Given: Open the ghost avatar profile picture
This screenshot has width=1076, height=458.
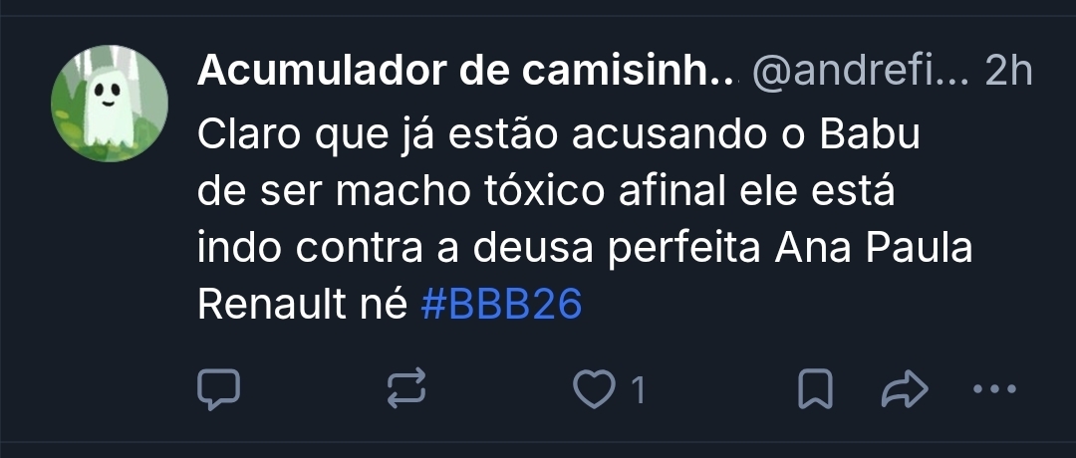Looking at the screenshot, I should pos(110,104).
